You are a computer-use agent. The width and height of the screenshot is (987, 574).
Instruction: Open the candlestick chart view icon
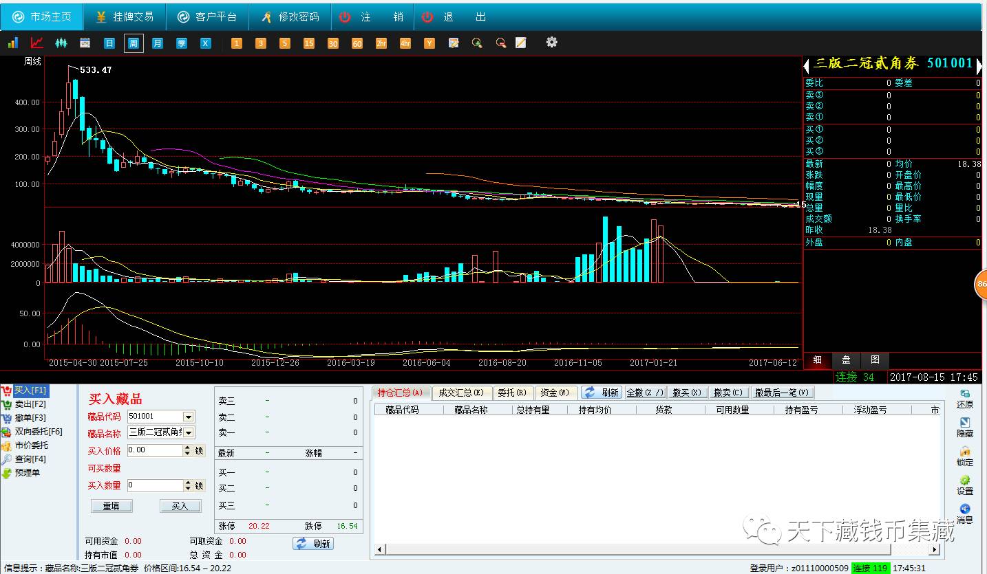(x=61, y=43)
